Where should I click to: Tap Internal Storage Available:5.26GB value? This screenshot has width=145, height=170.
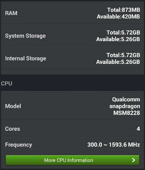coord(118,62)
